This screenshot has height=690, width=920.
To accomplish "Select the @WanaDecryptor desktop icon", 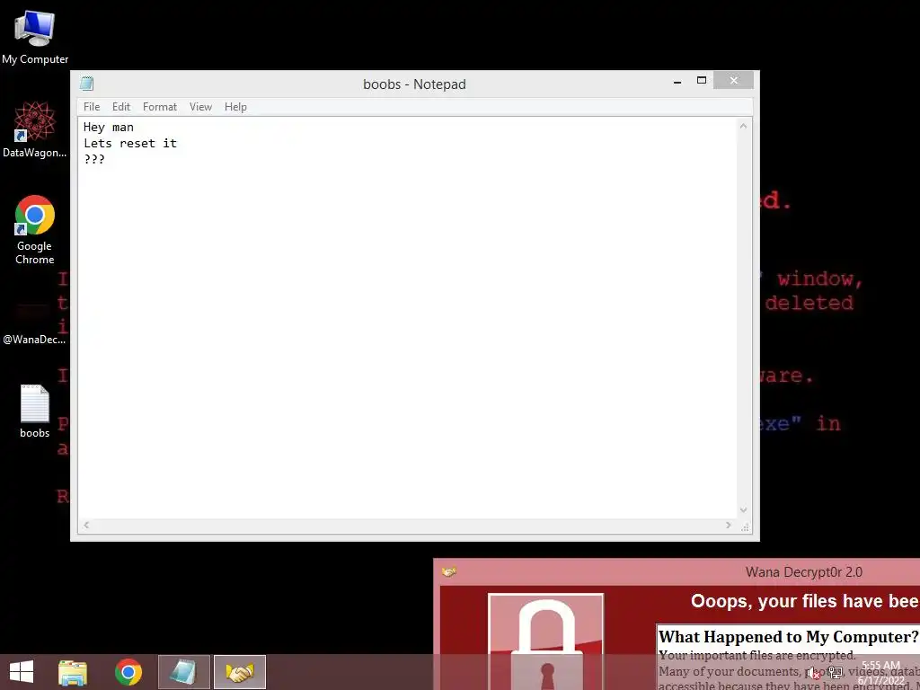I will pos(34,323).
